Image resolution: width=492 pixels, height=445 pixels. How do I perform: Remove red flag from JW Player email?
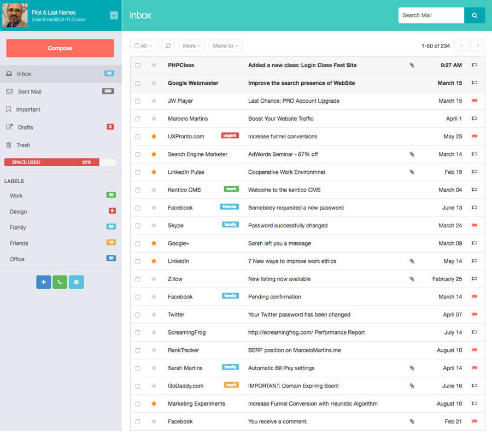475,101
